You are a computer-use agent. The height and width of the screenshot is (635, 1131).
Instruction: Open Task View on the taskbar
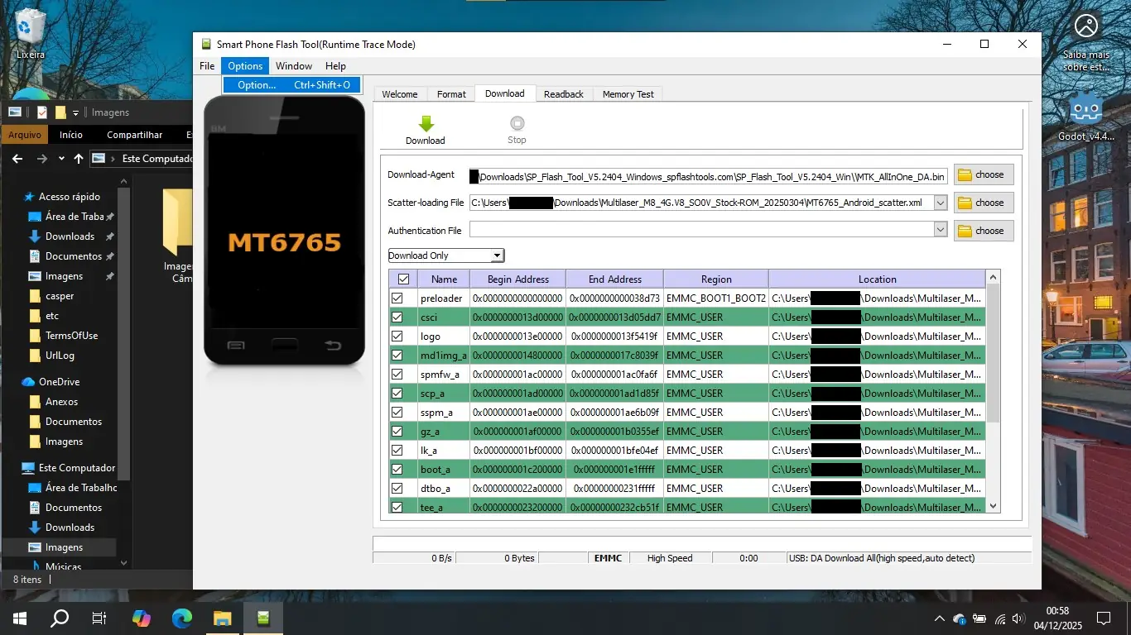99,618
